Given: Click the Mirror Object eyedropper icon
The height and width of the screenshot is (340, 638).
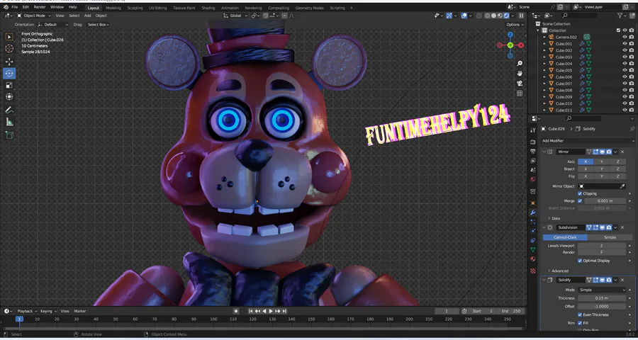Looking at the screenshot, I should (x=622, y=186).
